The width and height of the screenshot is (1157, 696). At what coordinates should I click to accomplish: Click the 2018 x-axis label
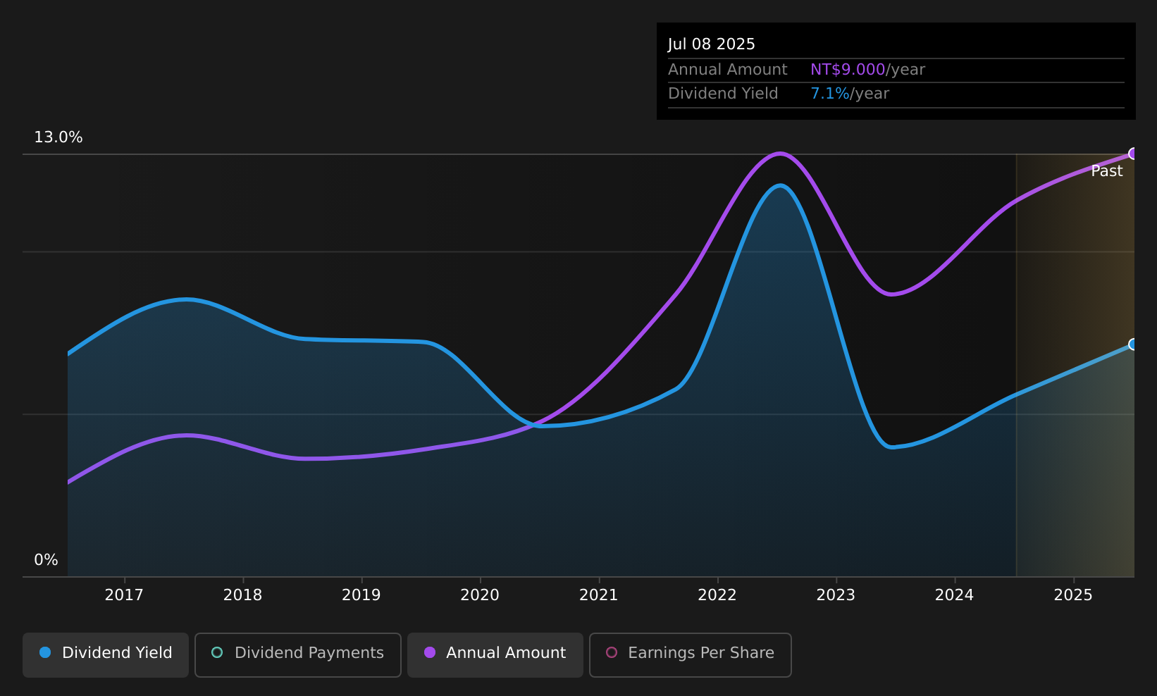242,595
